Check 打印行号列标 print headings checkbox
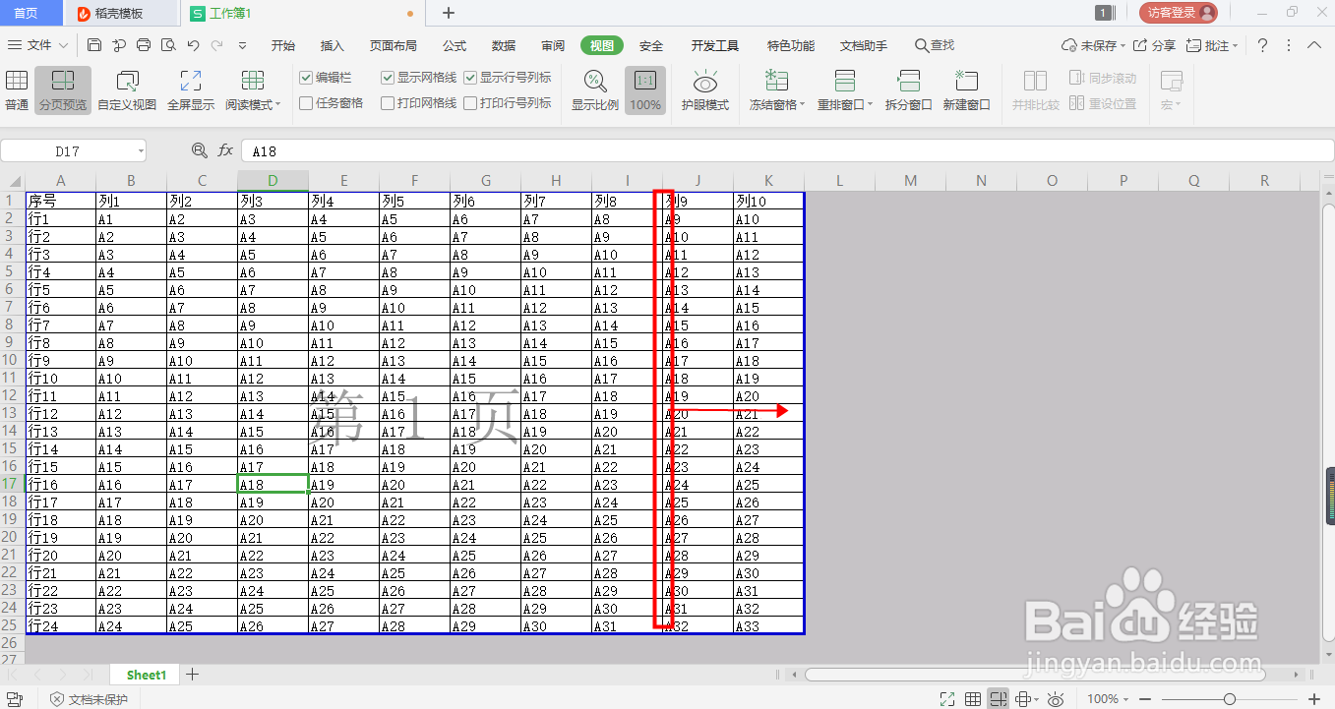 470,103
